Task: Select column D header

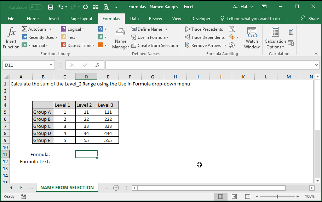Action: click(x=86, y=77)
